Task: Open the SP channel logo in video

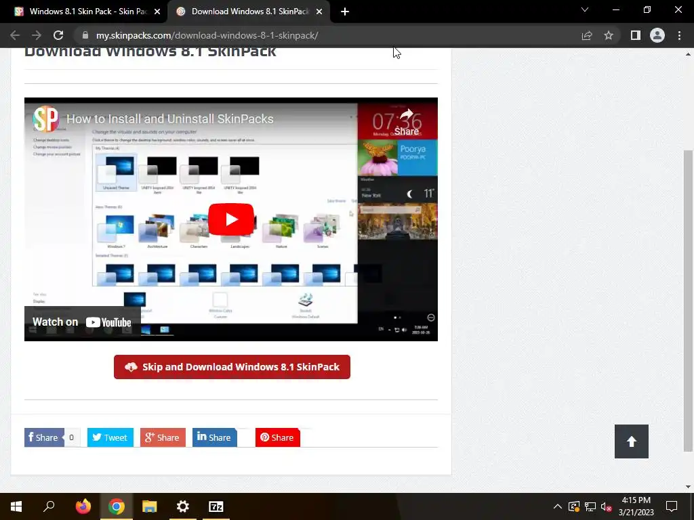Action: click(45, 118)
